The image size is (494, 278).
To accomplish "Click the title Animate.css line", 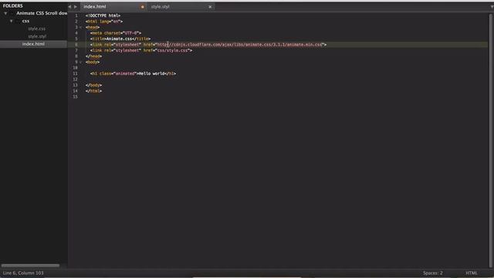I will tap(120, 39).
